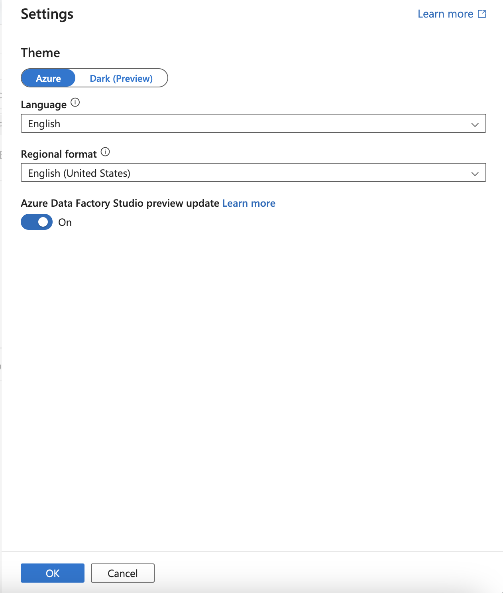Click the Theme section heading
This screenshot has width=503, height=593.
click(x=40, y=53)
